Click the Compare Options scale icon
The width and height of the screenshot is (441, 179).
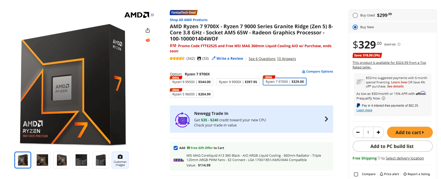point(304,72)
